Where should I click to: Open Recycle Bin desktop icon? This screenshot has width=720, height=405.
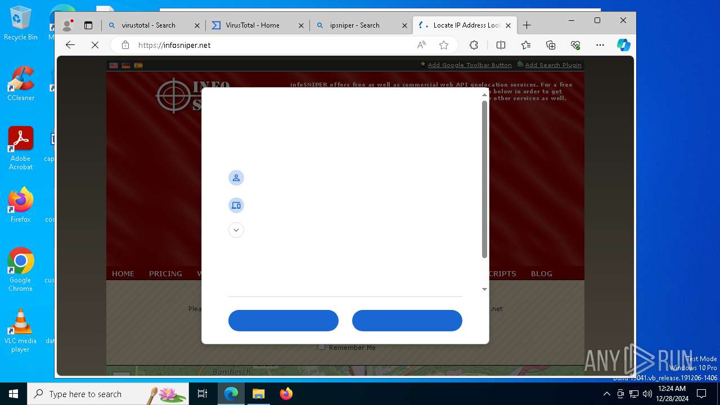[21, 24]
